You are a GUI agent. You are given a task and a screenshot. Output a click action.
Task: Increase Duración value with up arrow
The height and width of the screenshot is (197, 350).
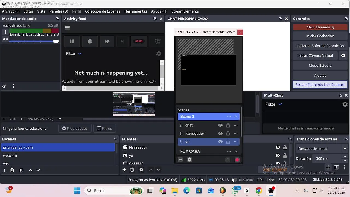pos(345,157)
